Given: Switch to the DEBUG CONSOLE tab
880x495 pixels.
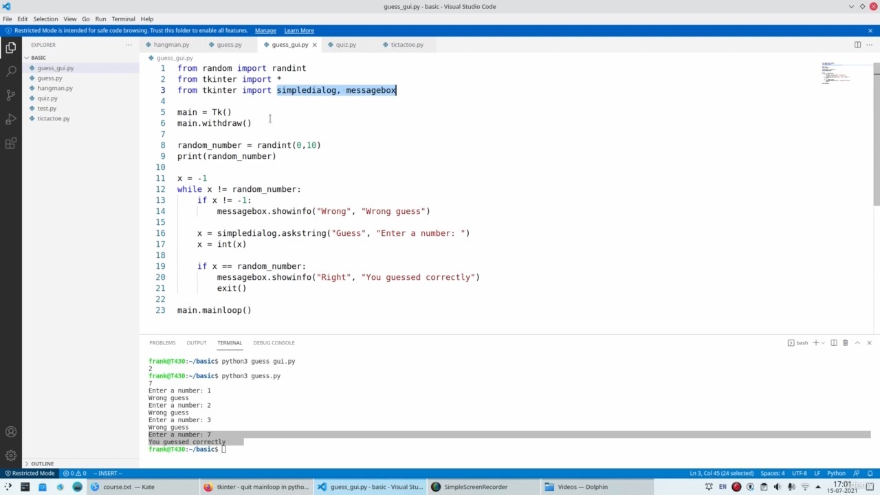Looking at the screenshot, I should [x=274, y=342].
